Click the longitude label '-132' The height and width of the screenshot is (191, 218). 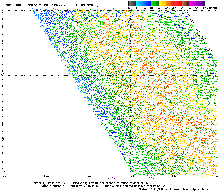coord(45,176)
